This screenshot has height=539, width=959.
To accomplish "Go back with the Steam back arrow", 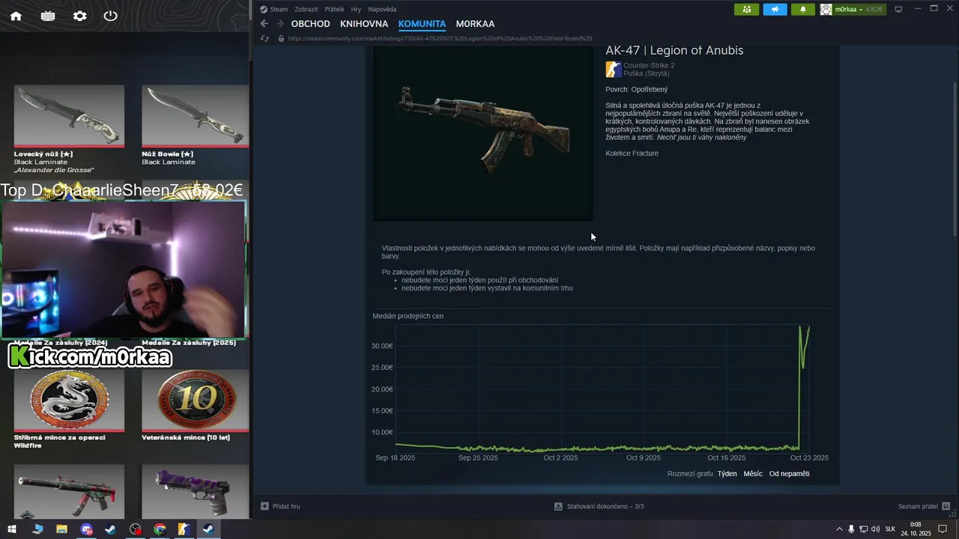I will tap(264, 24).
